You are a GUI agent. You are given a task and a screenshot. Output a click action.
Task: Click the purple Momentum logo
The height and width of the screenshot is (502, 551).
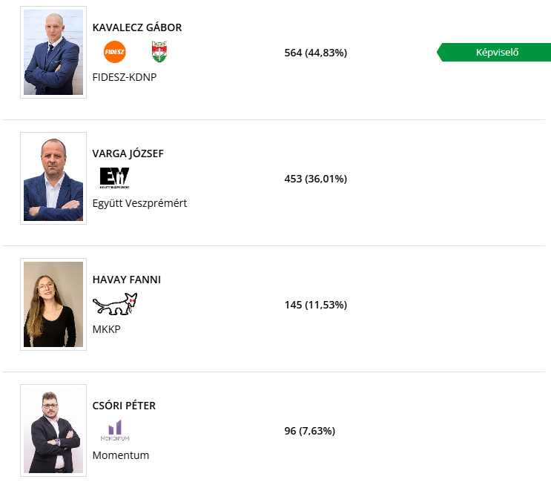[115, 430]
